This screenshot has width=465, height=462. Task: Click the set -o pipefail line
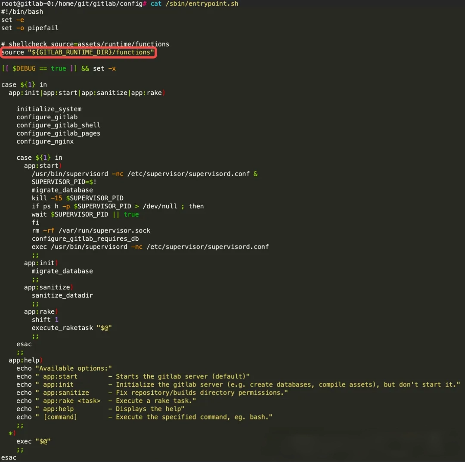[30, 28]
